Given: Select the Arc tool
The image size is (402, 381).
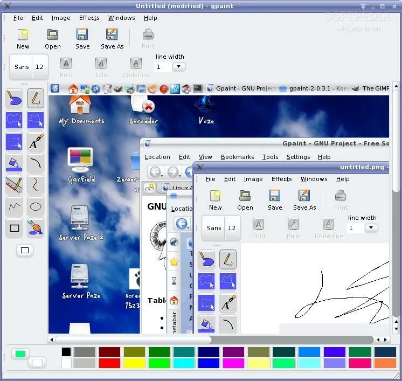Looking at the screenshot, I should (x=36, y=163).
